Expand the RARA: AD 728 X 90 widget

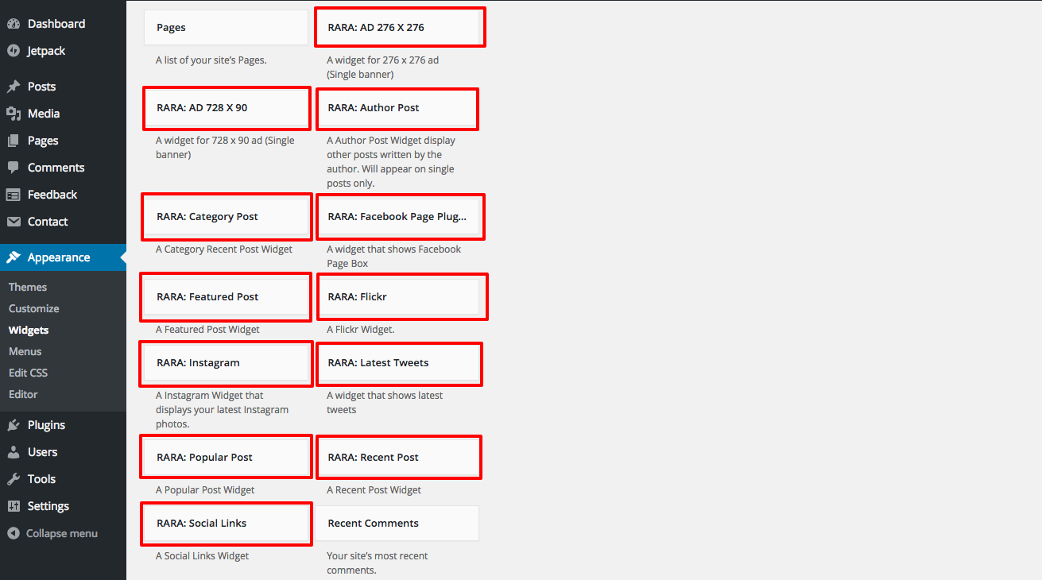227,108
